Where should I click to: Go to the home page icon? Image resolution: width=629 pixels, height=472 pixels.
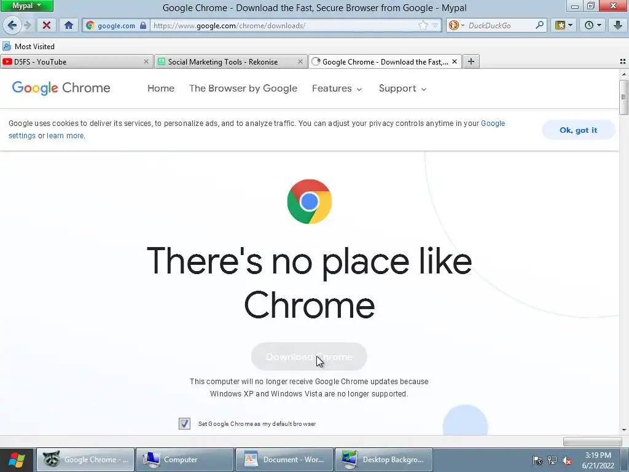coord(69,26)
